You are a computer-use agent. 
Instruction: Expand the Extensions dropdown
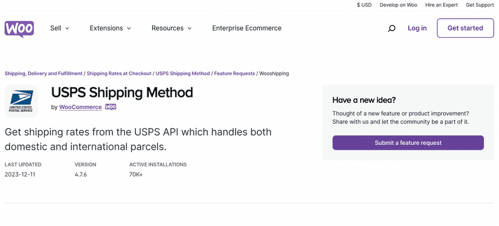tap(110, 28)
